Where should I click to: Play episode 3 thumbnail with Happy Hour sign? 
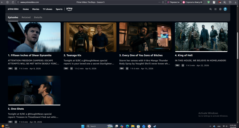click(x=145, y=37)
